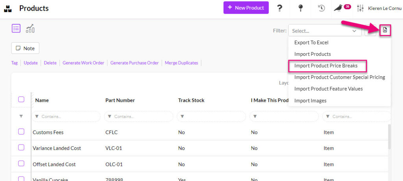Switch to list view icon
The image size is (403, 181).
[x=16, y=28]
